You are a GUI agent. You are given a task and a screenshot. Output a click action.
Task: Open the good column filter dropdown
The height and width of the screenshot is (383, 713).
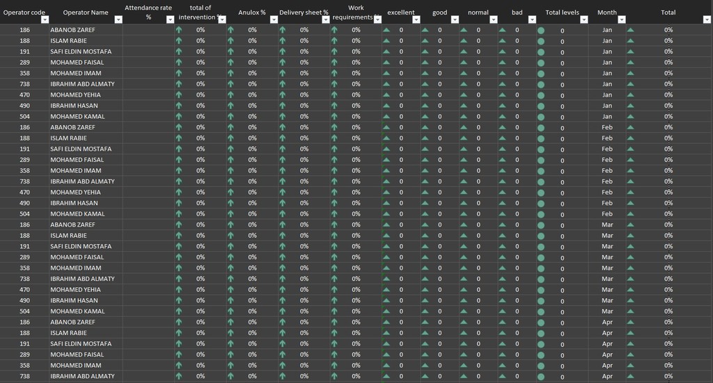point(455,19)
